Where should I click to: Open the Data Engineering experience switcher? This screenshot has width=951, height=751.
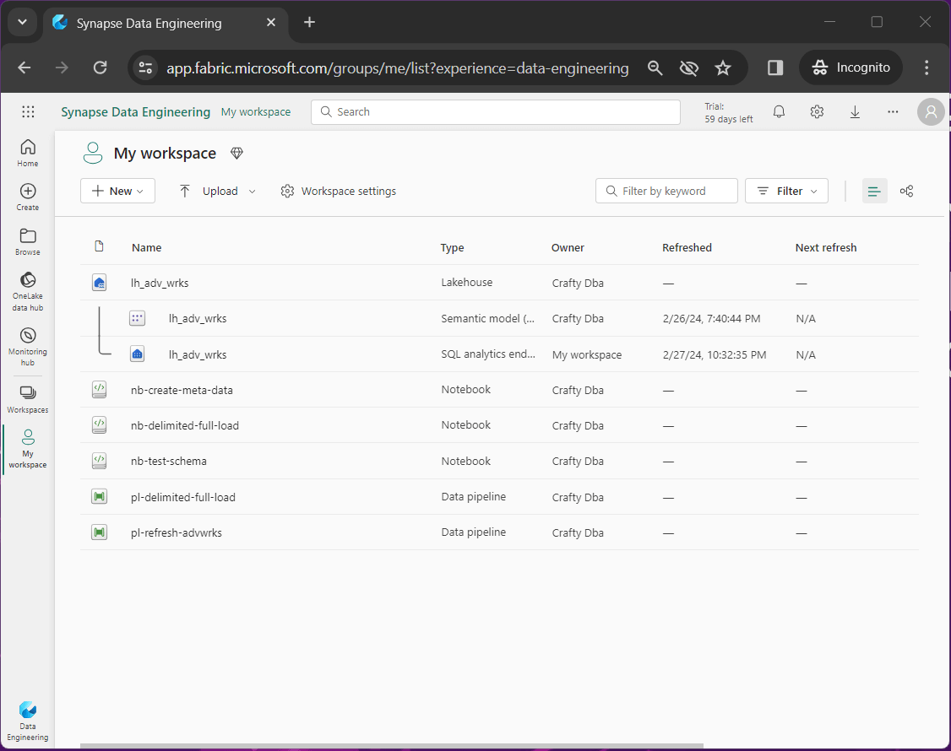pos(28,720)
